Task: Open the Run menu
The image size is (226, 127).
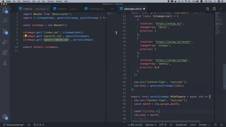Action: point(43,1)
